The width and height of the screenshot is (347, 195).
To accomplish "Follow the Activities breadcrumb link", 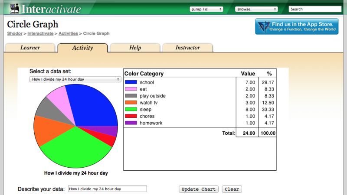I will 68,33.
